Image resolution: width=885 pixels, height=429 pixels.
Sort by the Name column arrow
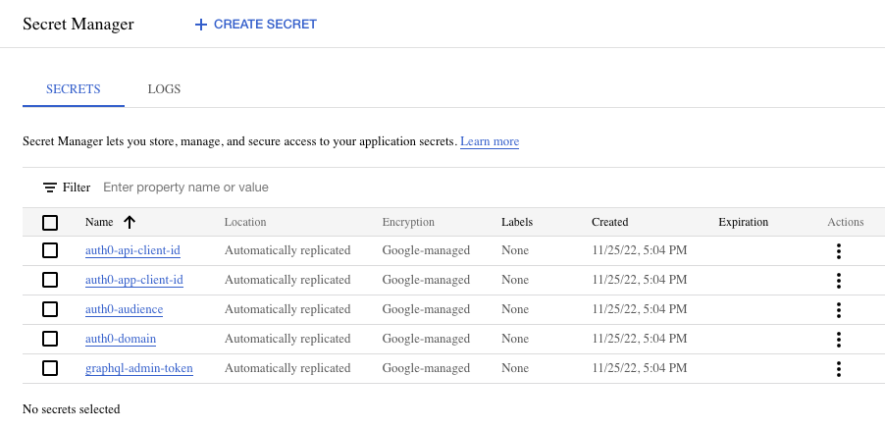coord(130,223)
